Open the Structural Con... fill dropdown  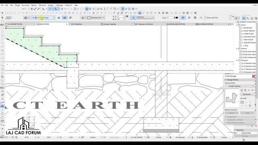[x=96, y=18]
